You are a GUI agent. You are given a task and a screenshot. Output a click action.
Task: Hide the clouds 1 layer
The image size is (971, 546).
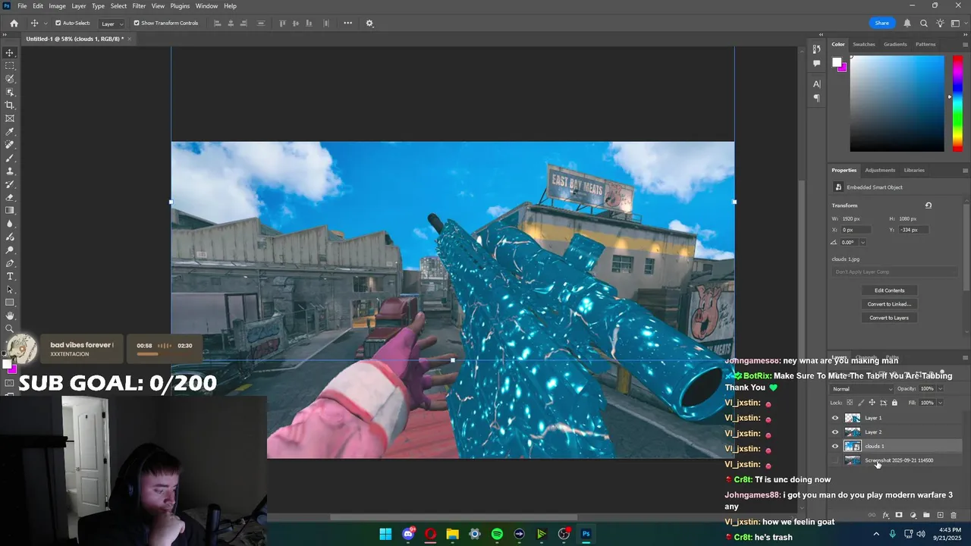[x=835, y=446]
